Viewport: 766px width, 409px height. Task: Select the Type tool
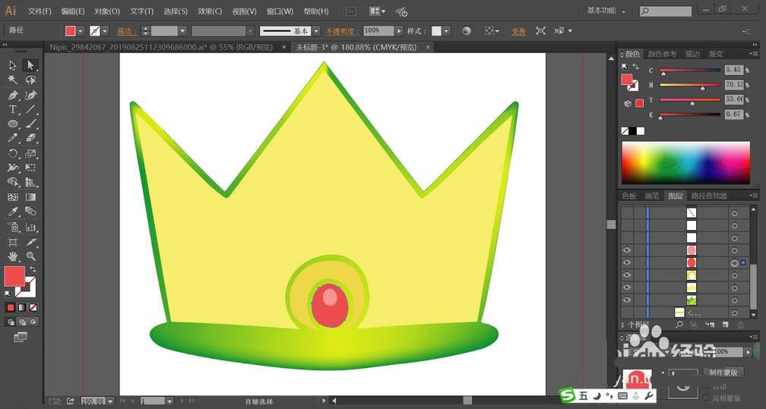[13, 109]
